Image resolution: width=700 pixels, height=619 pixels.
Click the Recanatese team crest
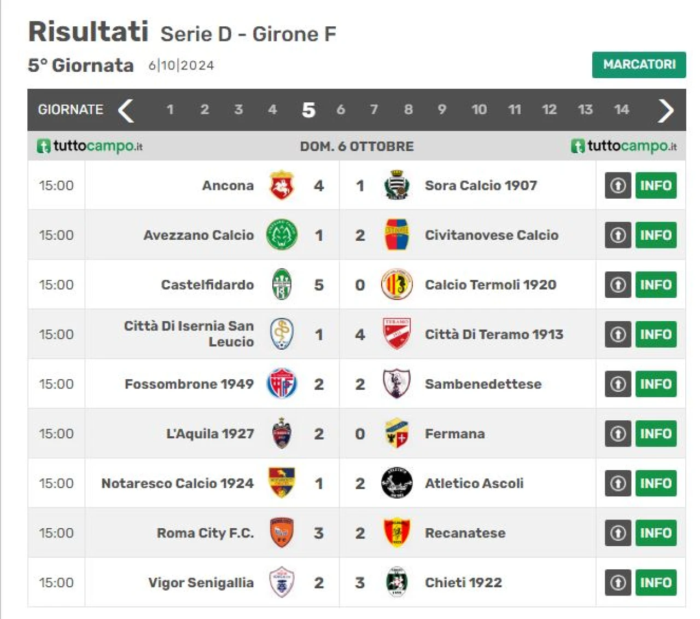(x=396, y=533)
